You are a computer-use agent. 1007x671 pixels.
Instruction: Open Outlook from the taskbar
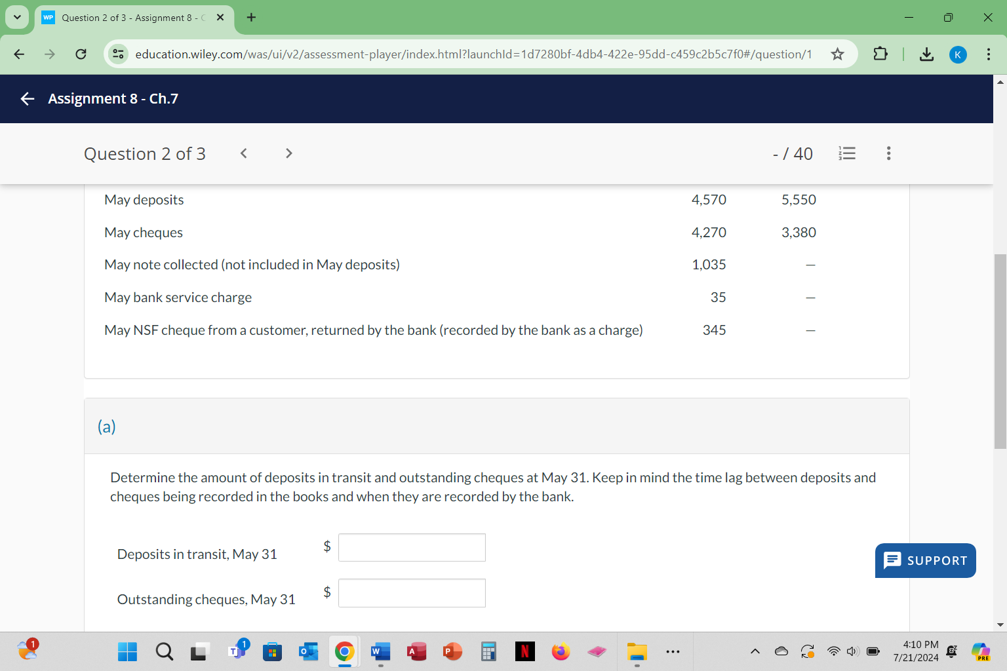[x=308, y=651]
